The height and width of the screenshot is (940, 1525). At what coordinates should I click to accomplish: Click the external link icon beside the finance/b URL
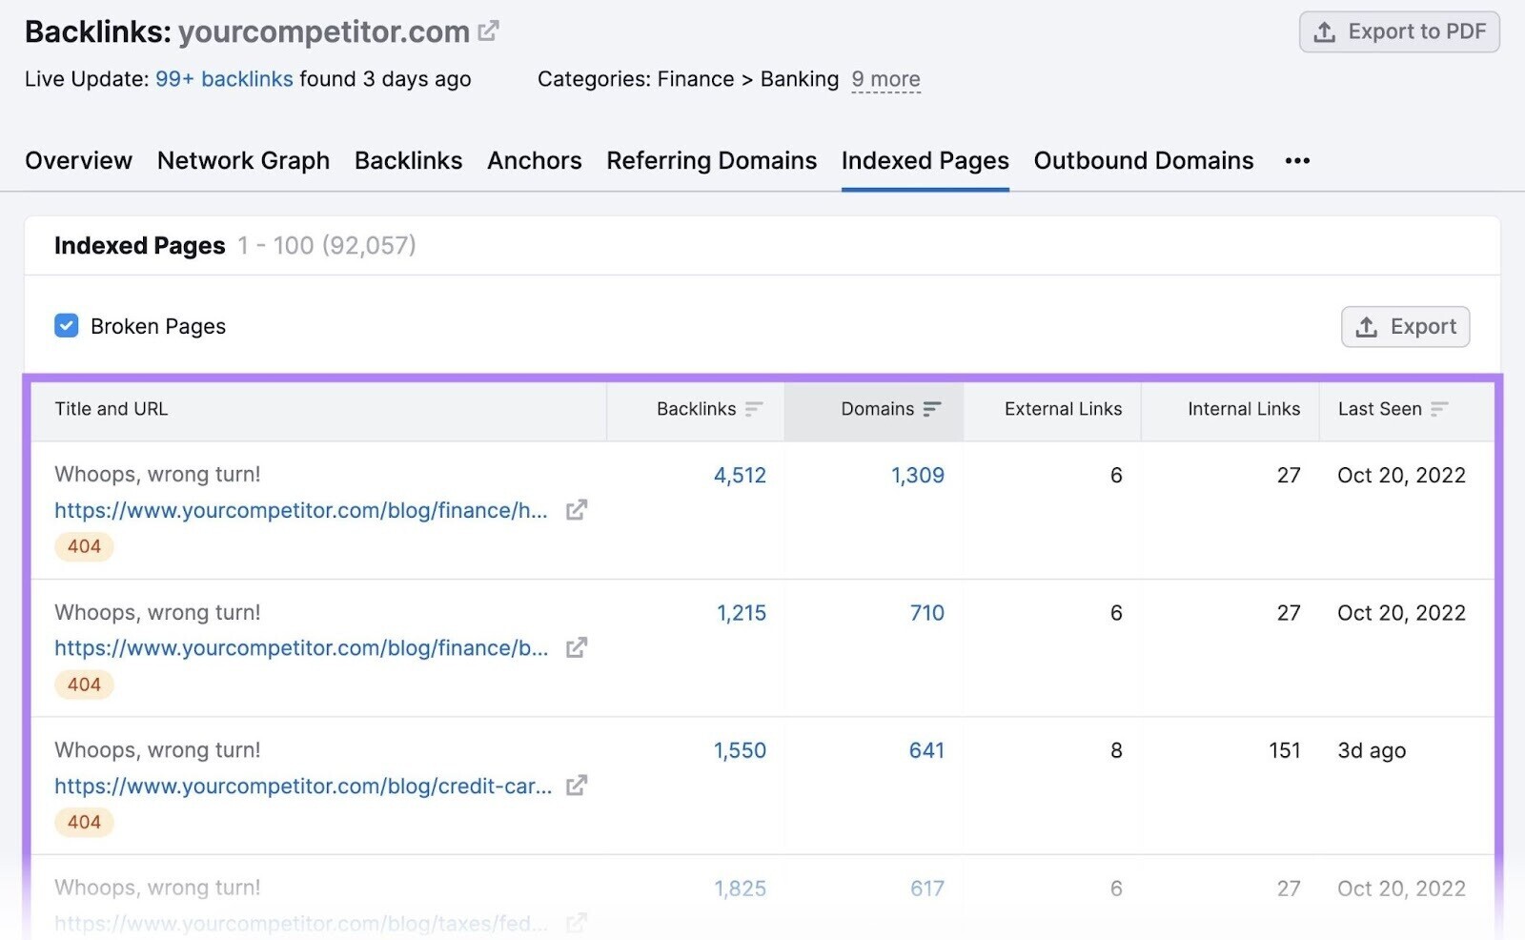pyautogui.click(x=576, y=648)
